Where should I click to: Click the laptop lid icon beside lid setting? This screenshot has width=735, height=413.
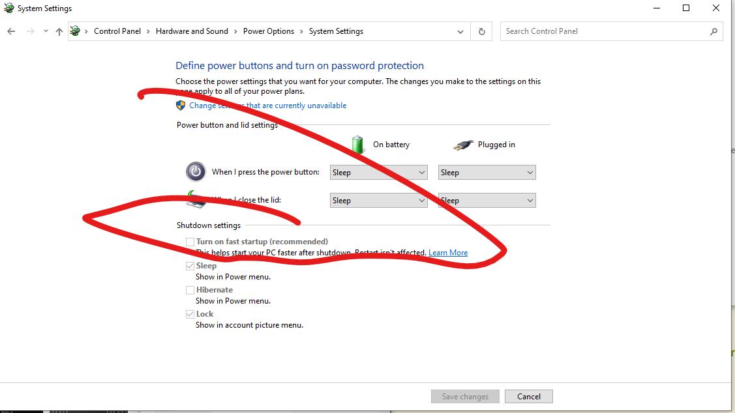tap(196, 199)
